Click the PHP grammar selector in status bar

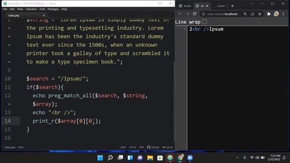pos(141,147)
